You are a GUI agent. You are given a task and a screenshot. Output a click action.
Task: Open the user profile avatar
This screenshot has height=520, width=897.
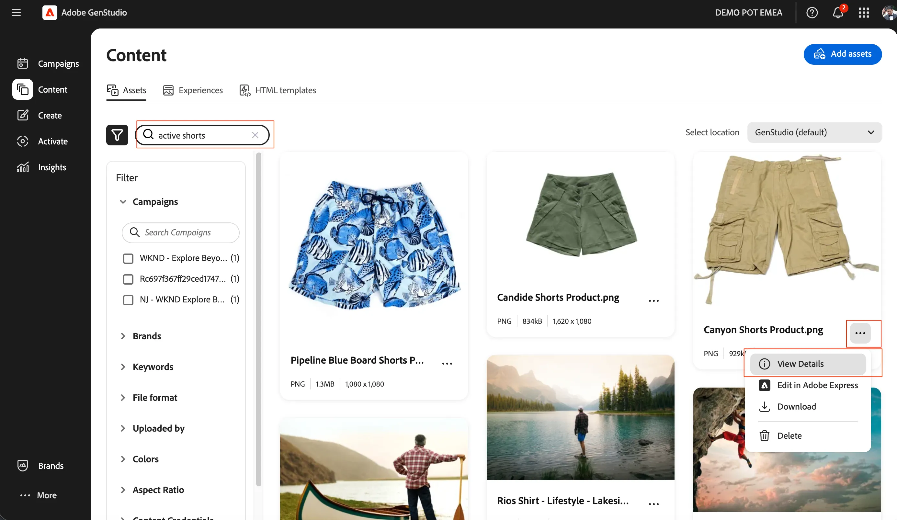click(889, 13)
